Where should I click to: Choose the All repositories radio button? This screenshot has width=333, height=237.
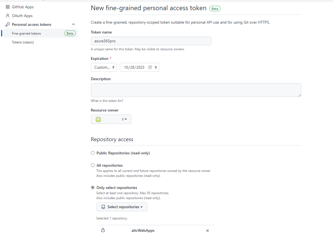(93, 165)
